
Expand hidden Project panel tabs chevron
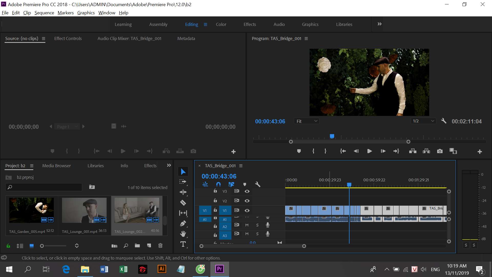point(169,165)
